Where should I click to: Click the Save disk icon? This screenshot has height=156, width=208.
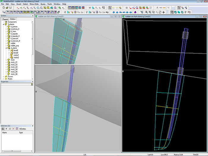(x=10, y=8)
